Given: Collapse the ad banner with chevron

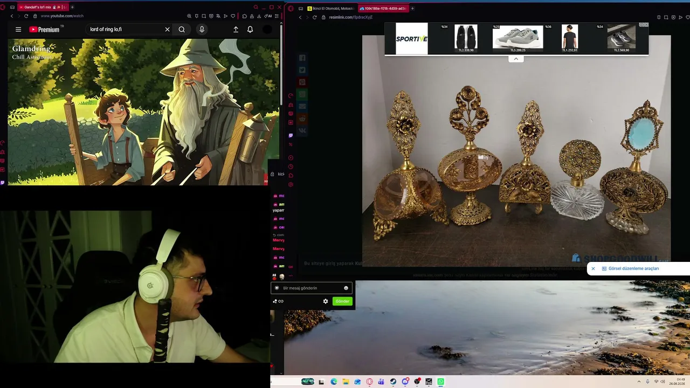Looking at the screenshot, I should click(516, 59).
